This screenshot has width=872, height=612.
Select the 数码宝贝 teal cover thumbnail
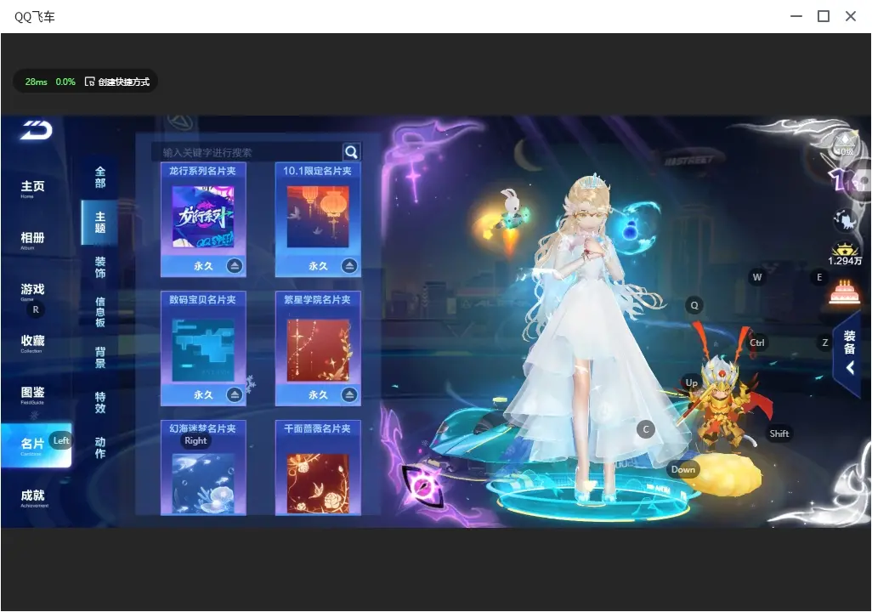point(203,350)
